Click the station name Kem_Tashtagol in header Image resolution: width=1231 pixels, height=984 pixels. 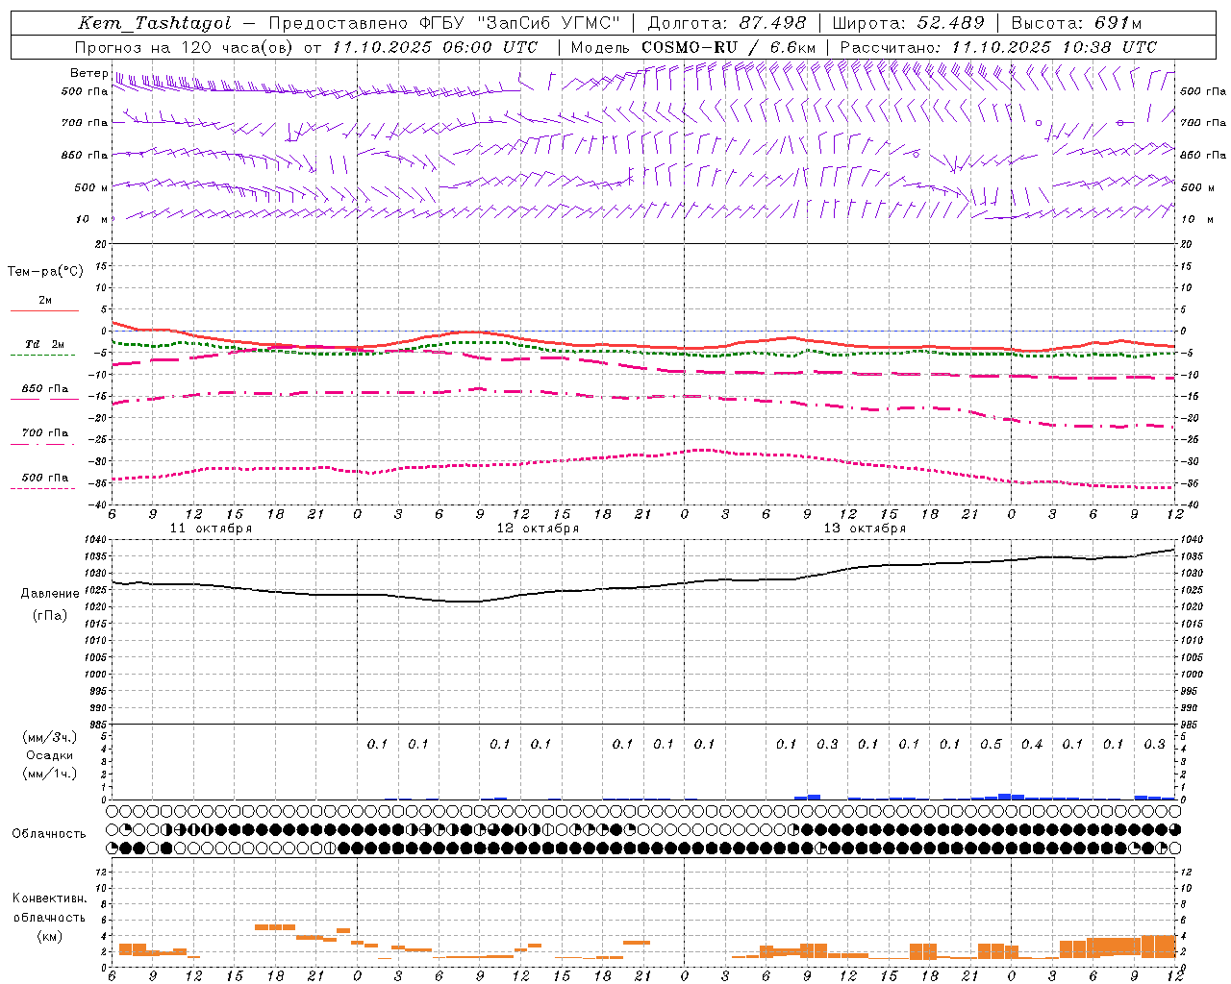155,23
